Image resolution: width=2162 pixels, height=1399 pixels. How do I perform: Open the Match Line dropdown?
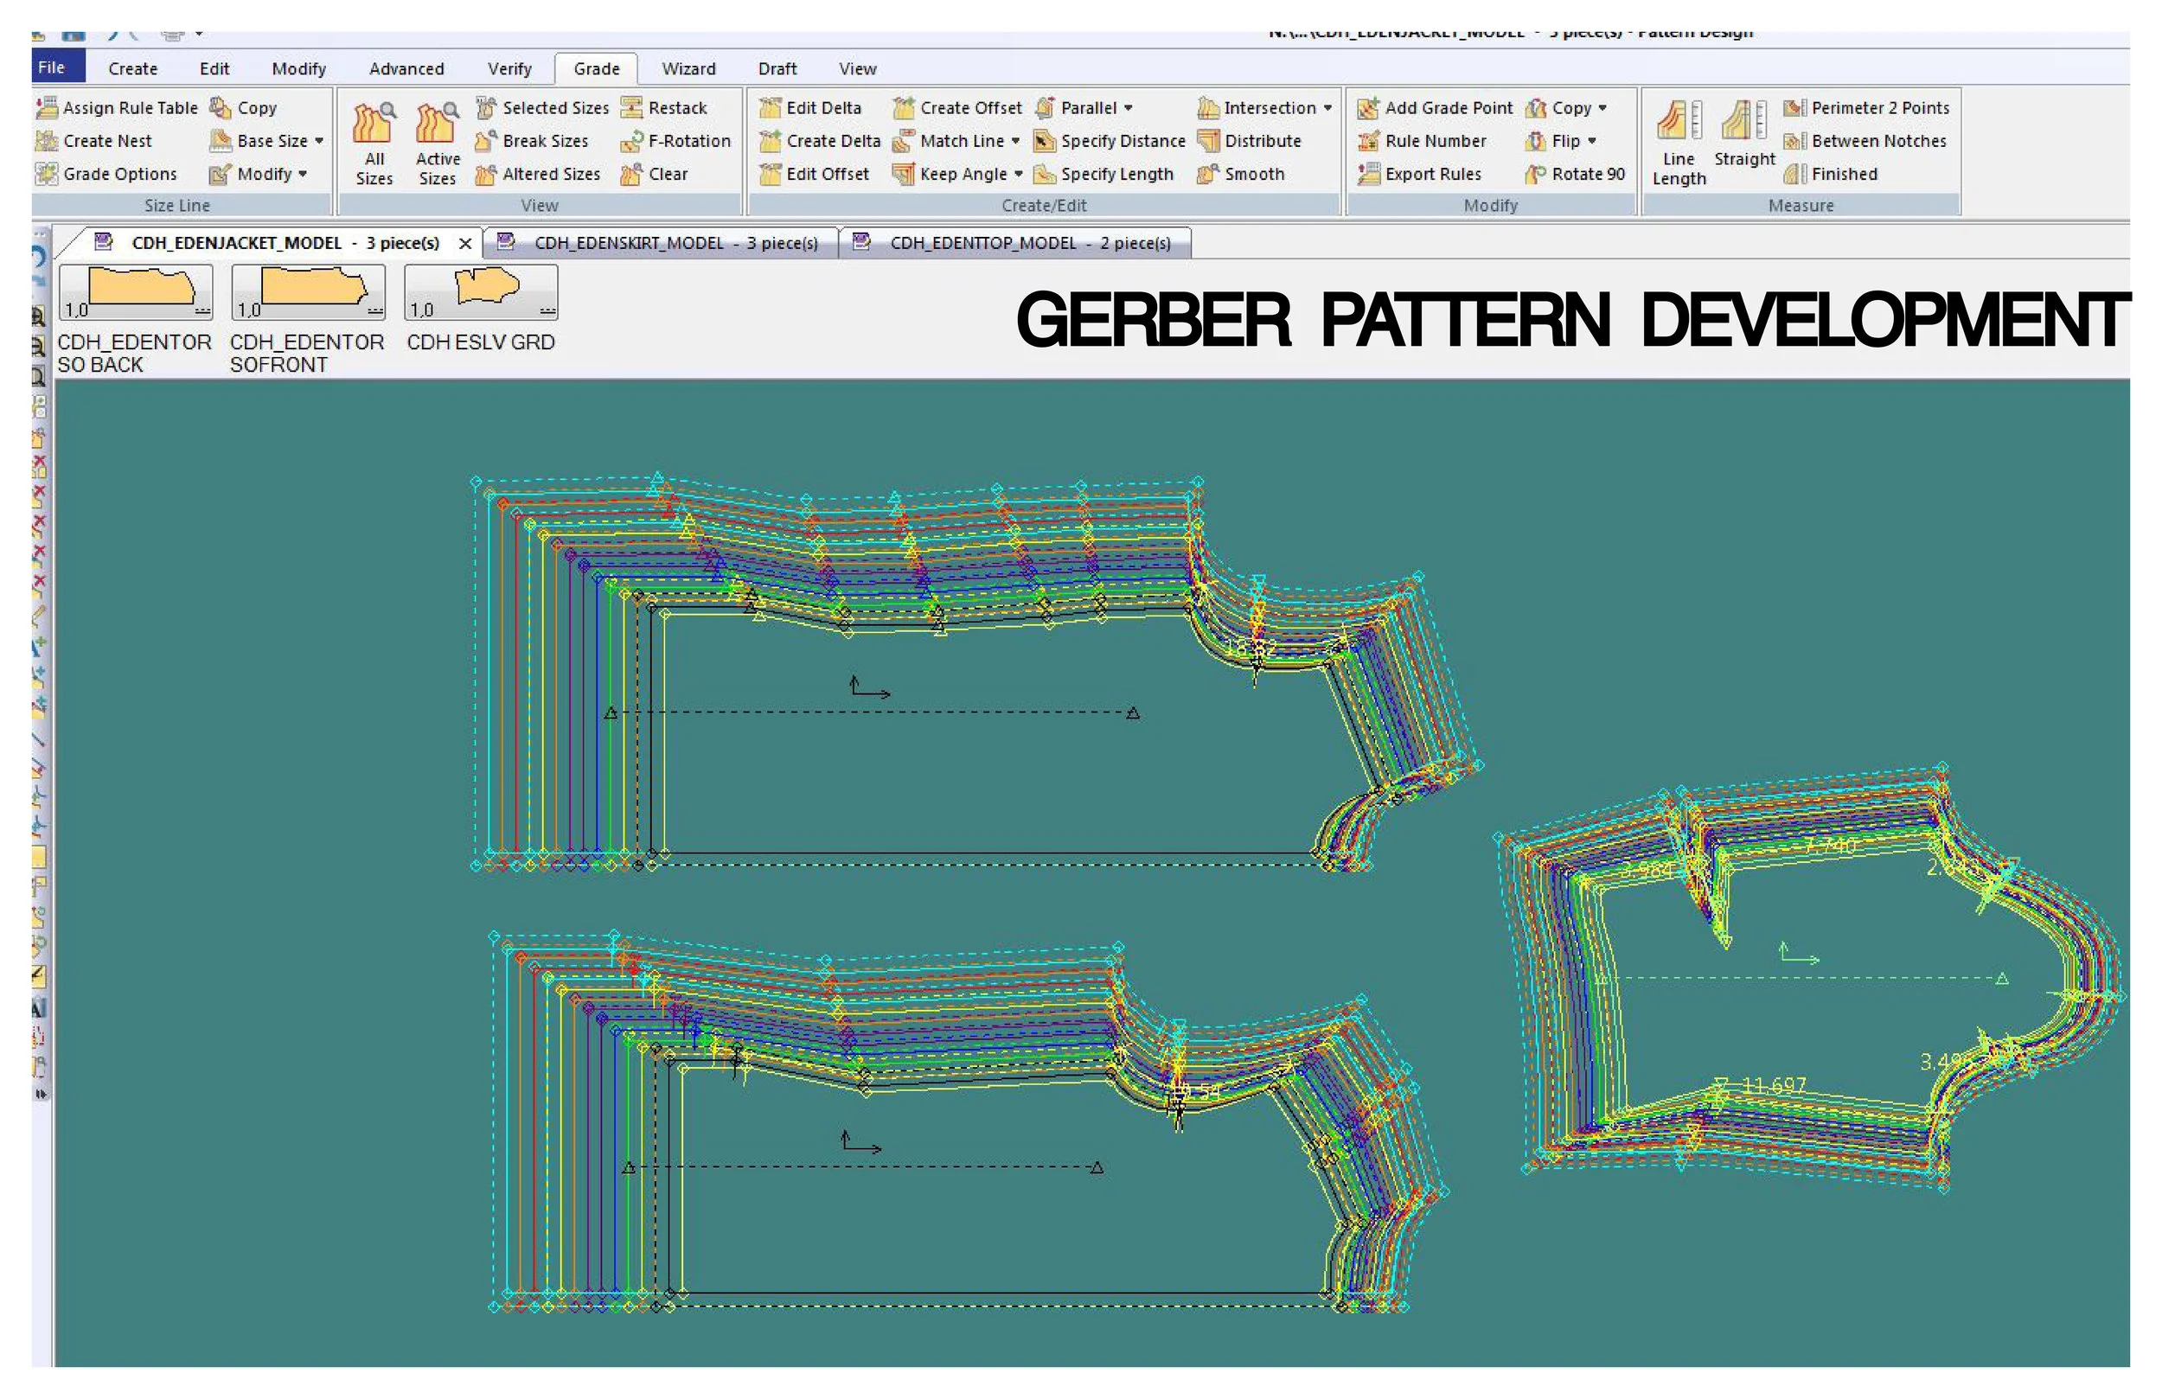1015,141
